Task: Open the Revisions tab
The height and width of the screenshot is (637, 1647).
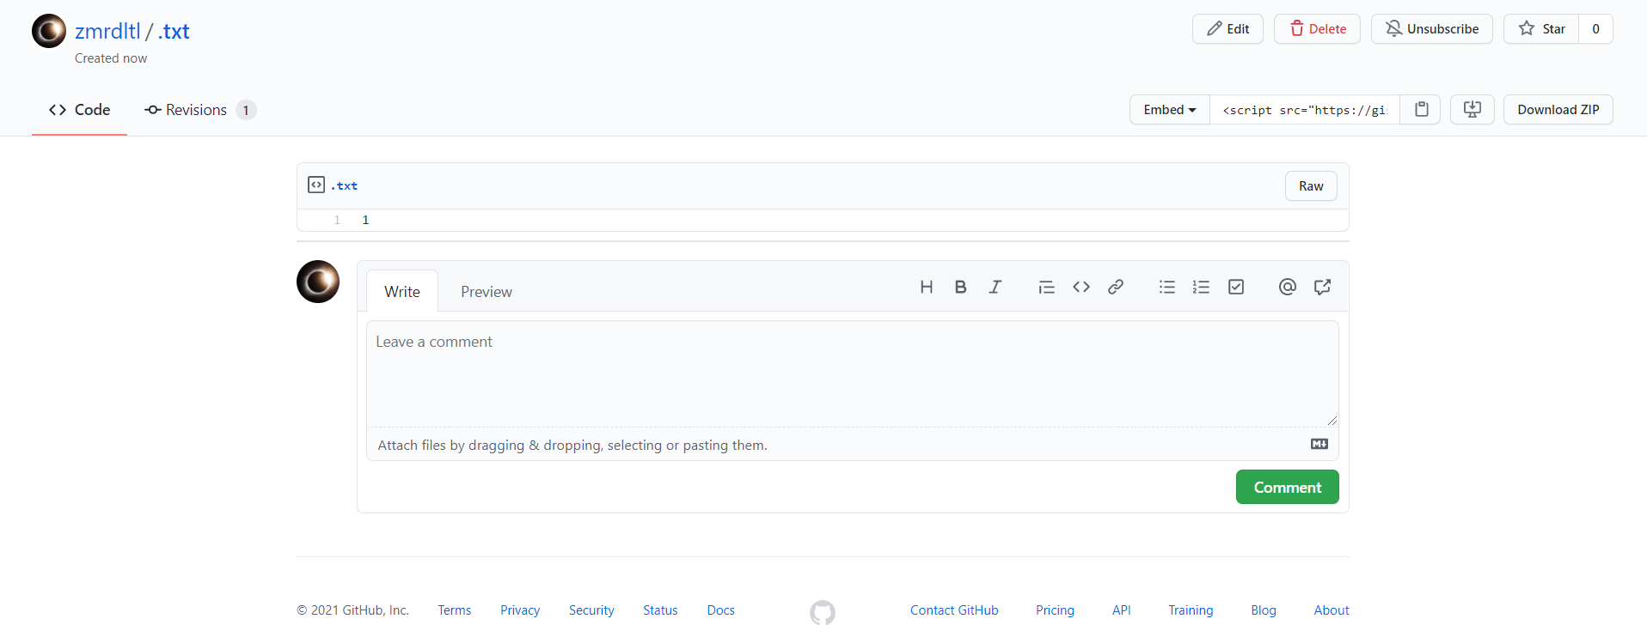Action: pyautogui.click(x=200, y=110)
